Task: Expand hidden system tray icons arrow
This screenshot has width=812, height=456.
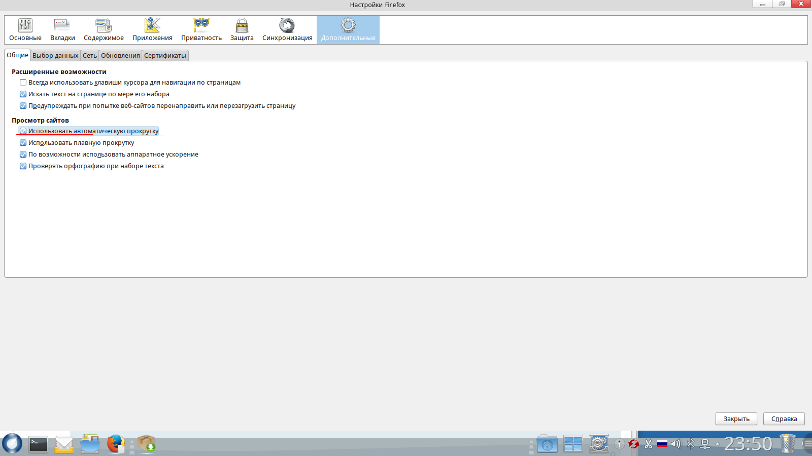Action: pyautogui.click(x=718, y=444)
